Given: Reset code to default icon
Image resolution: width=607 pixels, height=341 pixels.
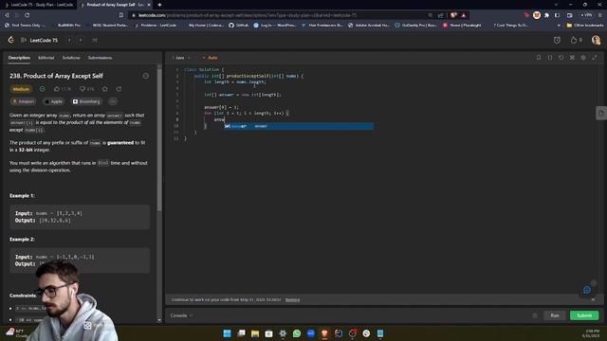Looking at the screenshot, I should tap(561, 58).
